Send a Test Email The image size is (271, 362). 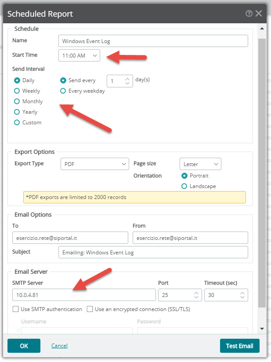[240, 346]
